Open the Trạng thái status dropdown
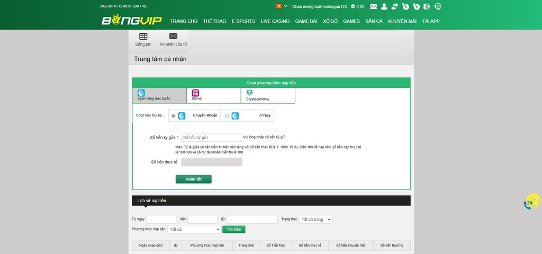542x254 pixels. (x=315, y=219)
